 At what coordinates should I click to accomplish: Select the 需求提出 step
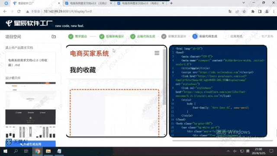point(78,36)
